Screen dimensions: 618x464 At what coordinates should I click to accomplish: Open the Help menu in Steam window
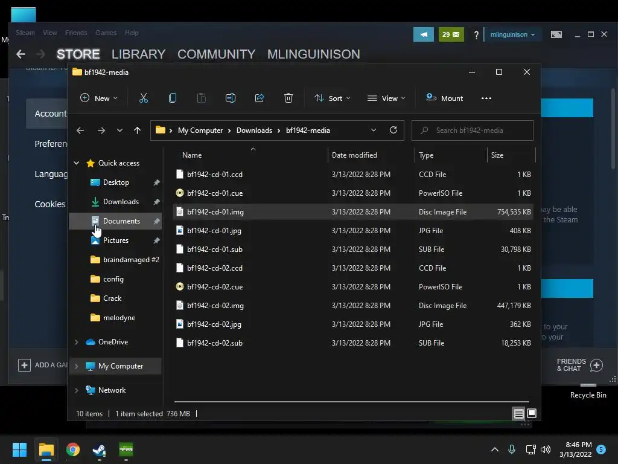tap(132, 33)
